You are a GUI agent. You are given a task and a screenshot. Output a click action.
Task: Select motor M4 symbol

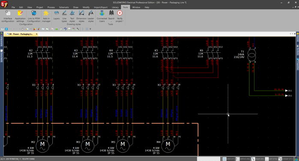(168, 146)
